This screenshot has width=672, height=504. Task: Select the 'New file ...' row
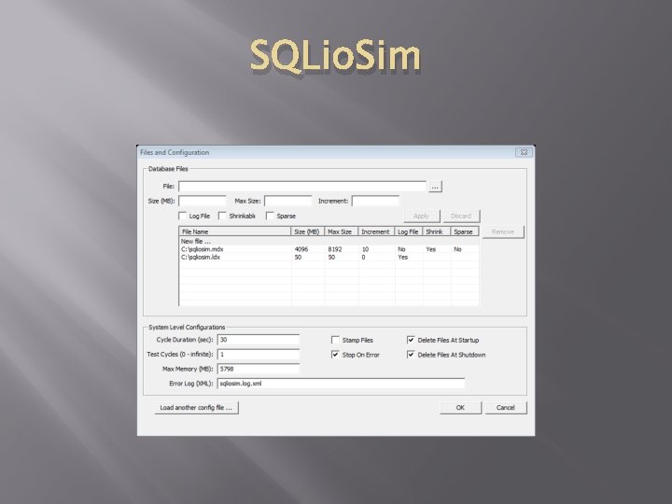click(329, 242)
